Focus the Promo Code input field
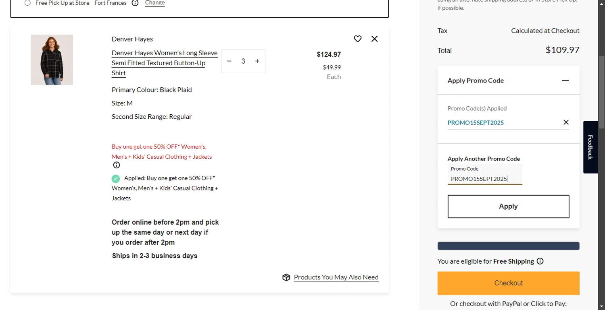 [484, 178]
